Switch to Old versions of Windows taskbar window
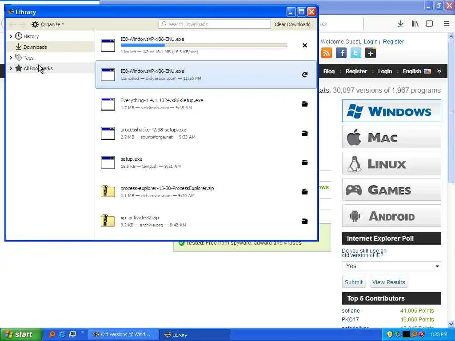 point(124,334)
